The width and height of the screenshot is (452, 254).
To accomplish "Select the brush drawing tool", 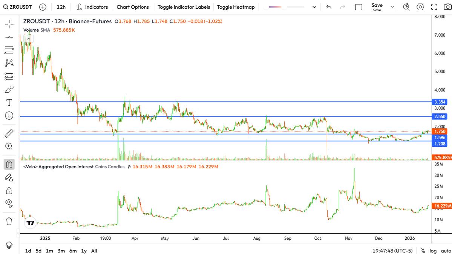I will (9, 90).
